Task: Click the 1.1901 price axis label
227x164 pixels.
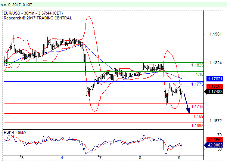Action: 215,34
